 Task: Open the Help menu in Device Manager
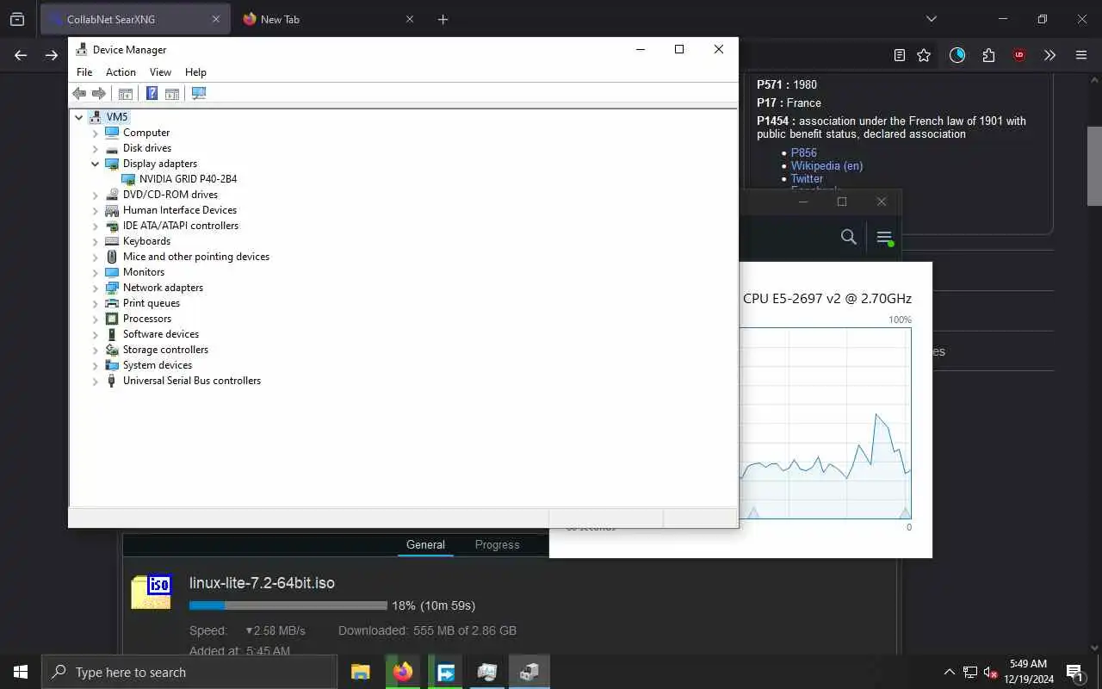[195, 72]
